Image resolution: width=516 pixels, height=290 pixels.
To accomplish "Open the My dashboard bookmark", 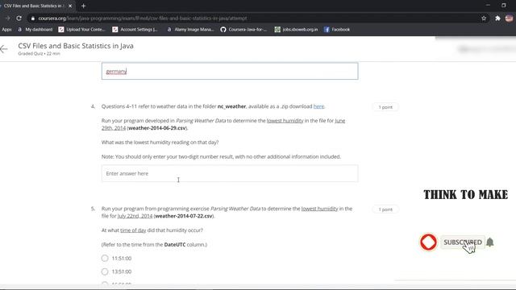I will 35,30.
